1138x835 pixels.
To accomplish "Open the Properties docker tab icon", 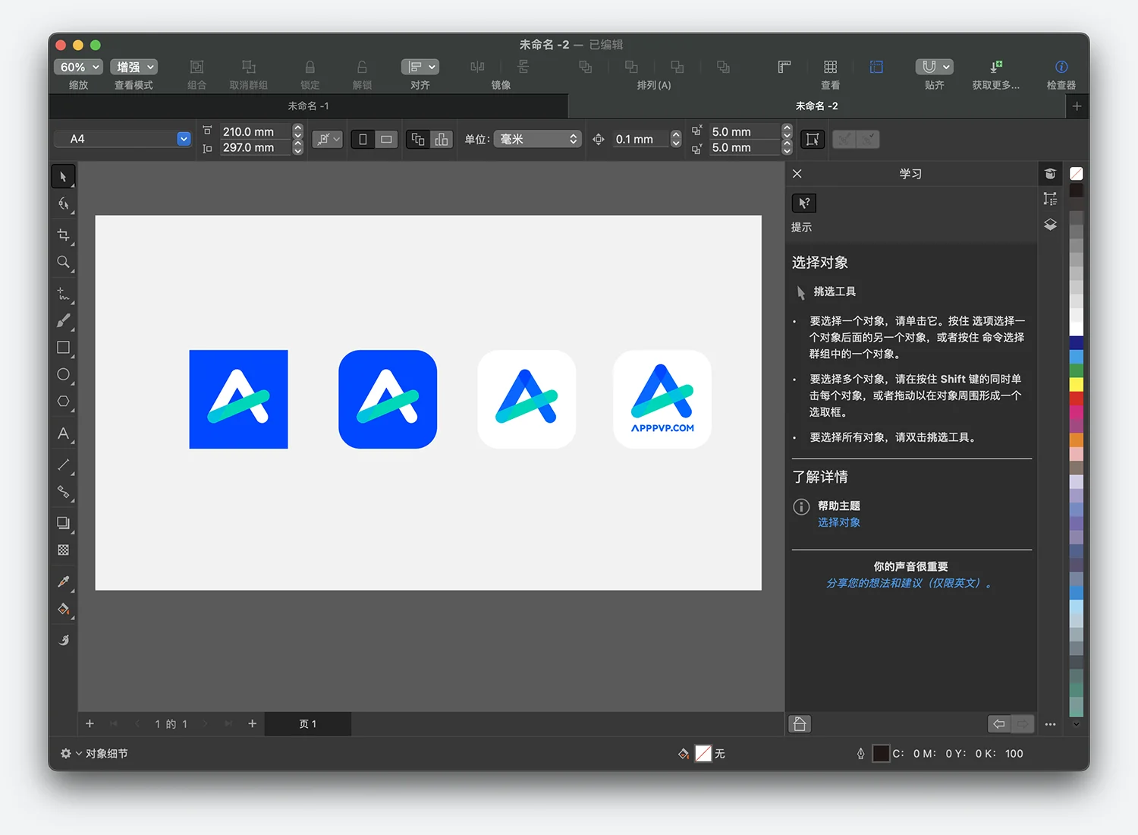I will pyautogui.click(x=1050, y=199).
